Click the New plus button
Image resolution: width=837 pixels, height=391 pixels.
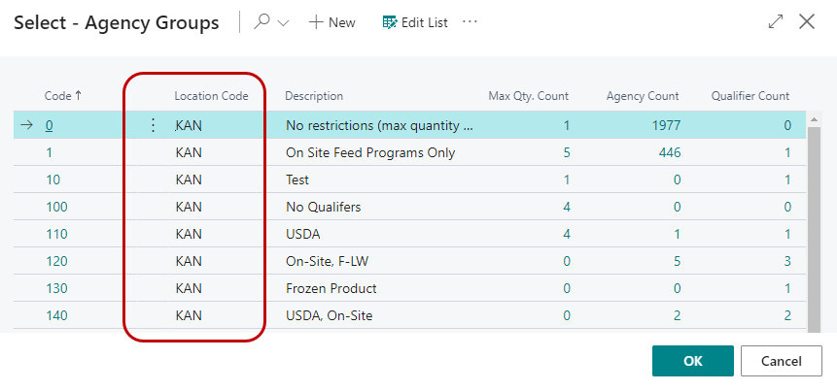point(331,22)
